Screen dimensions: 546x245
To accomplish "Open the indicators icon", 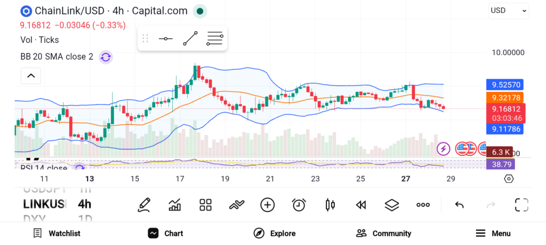I will click(x=236, y=205).
